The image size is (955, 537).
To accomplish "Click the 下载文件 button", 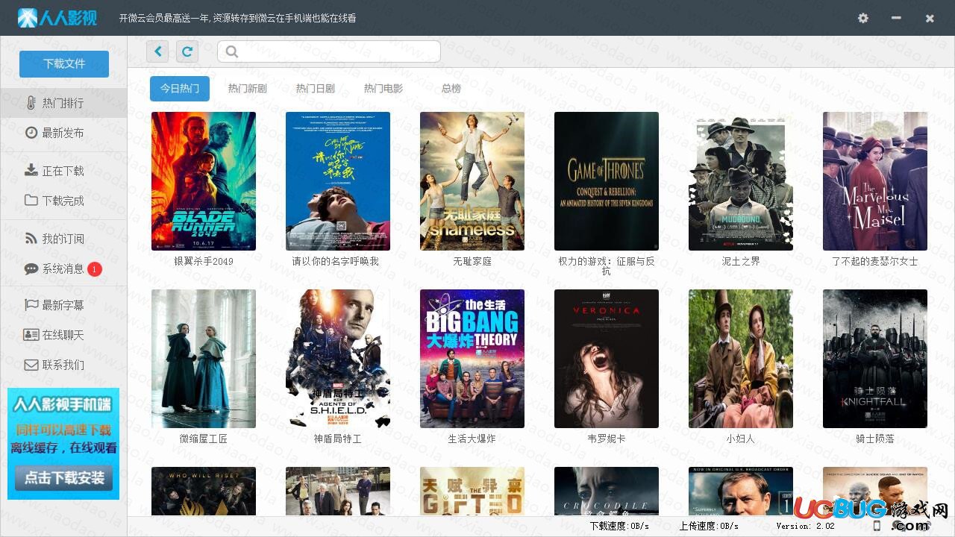I will click(64, 64).
